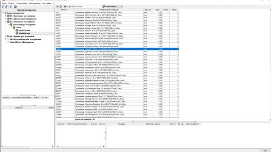Open the Настройки menu
This screenshot has height=152, width=271.
[x=47, y=3]
